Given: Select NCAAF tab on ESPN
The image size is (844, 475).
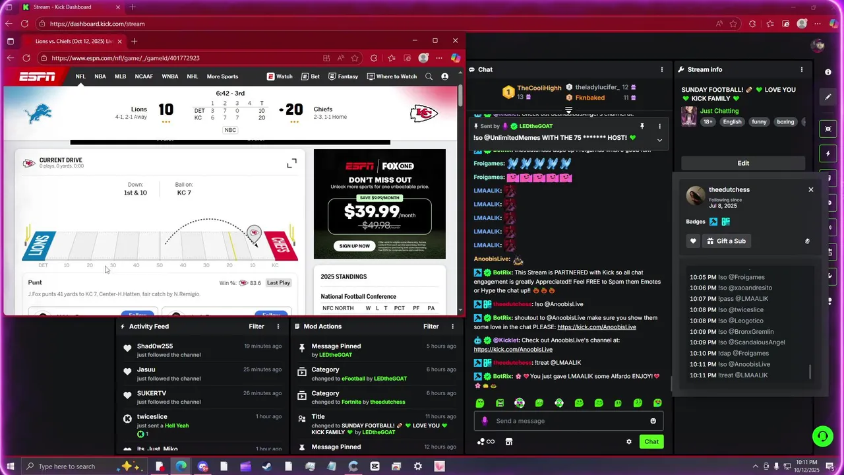Looking at the screenshot, I should [144, 77].
